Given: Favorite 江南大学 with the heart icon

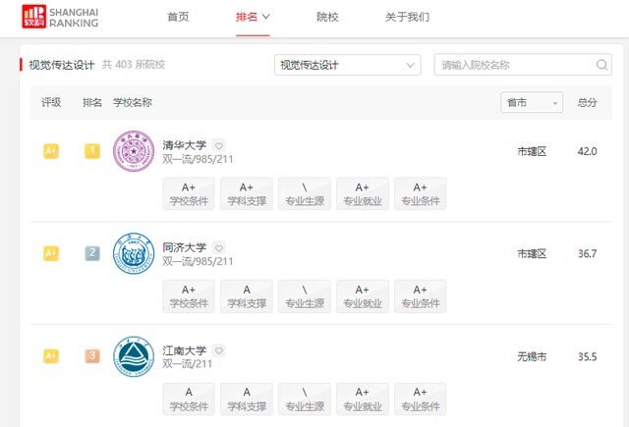Looking at the screenshot, I should pos(218,350).
